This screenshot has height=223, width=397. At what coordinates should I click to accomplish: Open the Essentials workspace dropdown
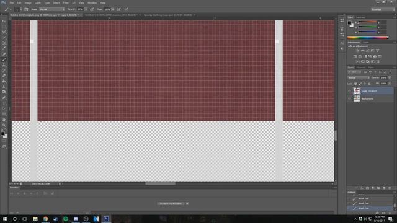383,9
